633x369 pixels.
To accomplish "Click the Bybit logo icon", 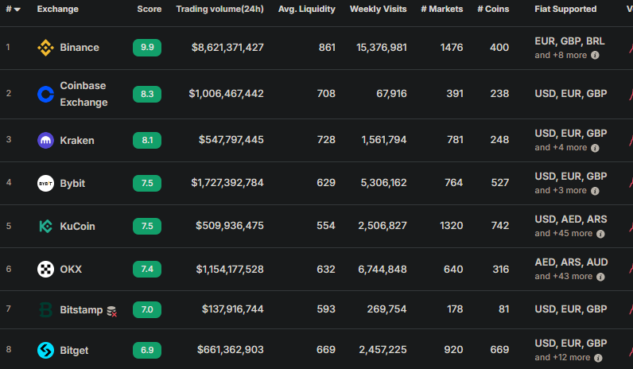I will 45,183.
